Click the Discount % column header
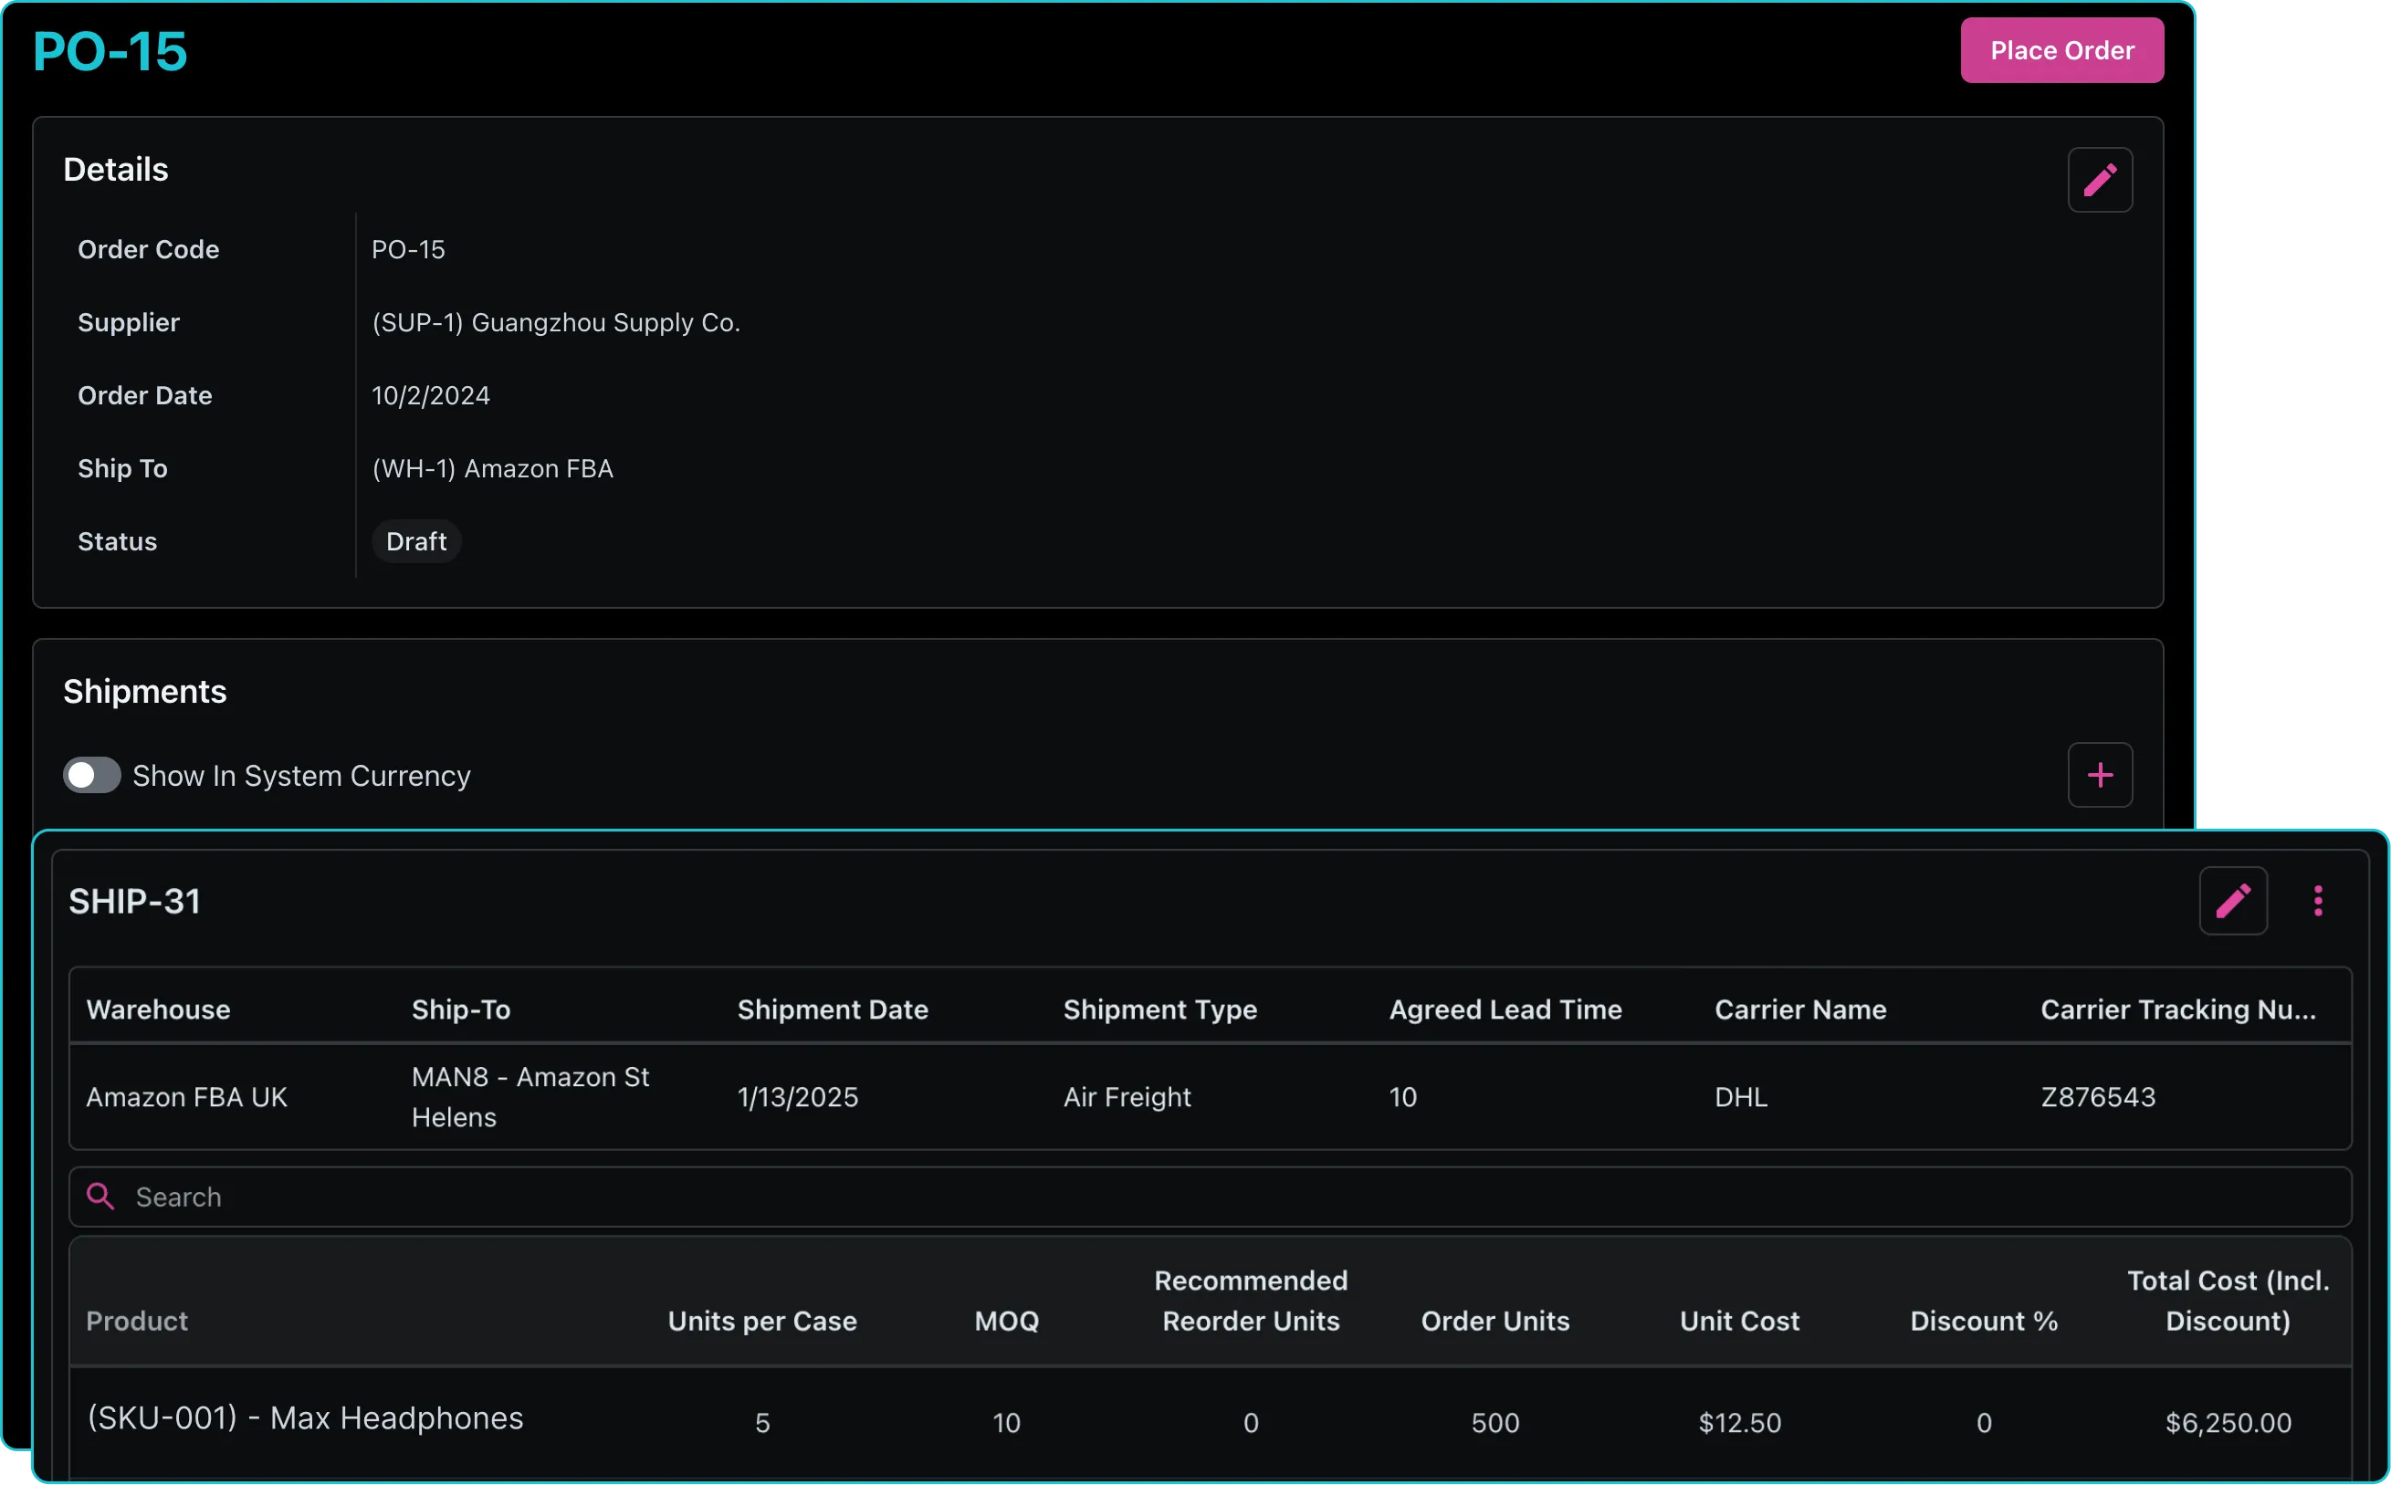The height and width of the screenshot is (1485, 2391). [1982, 1321]
